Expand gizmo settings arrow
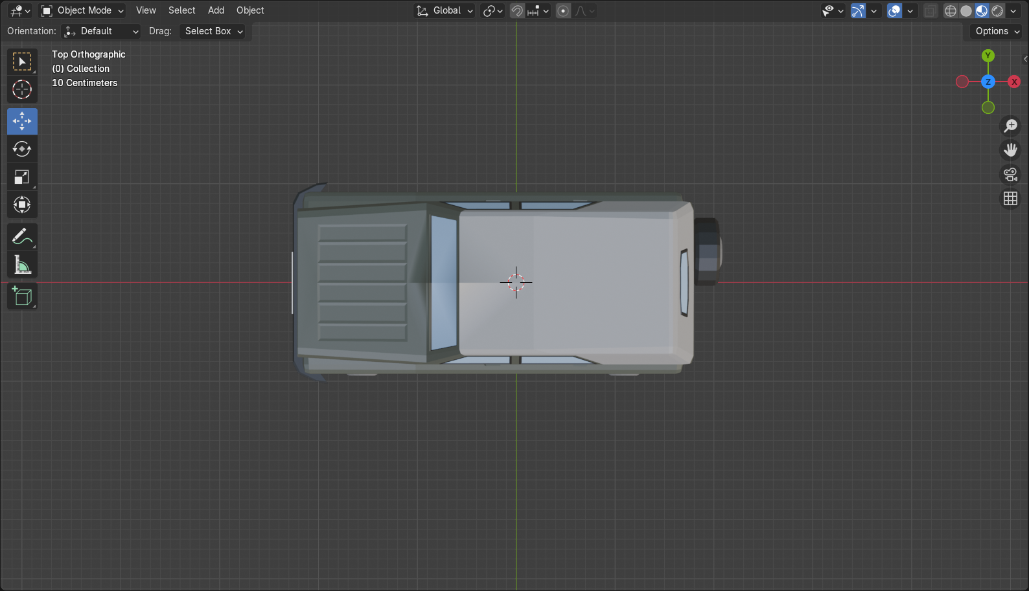 coord(873,11)
